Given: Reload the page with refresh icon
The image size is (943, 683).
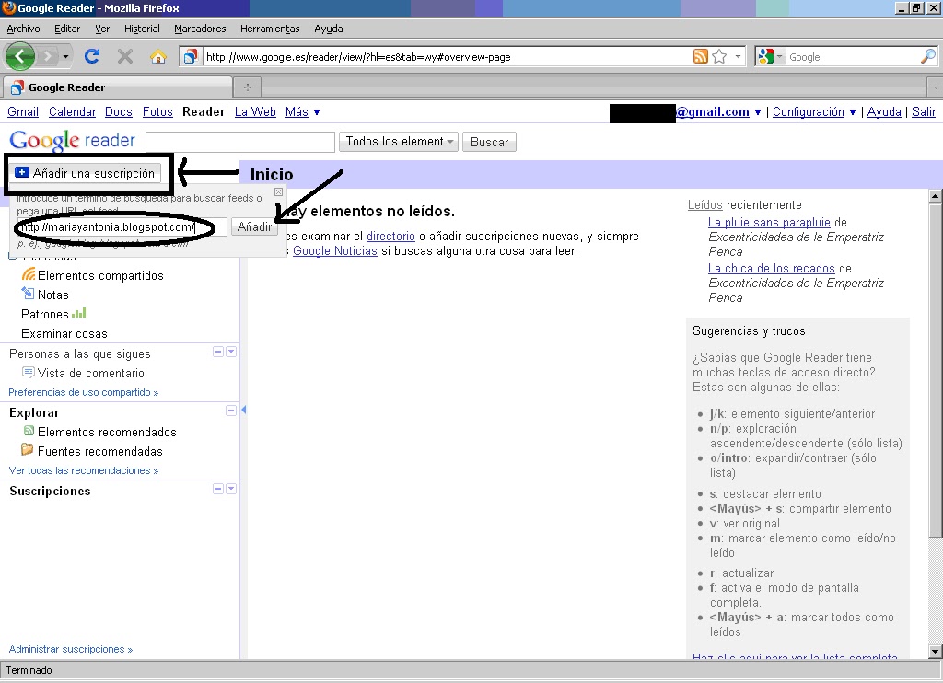Looking at the screenshot, I should point(92,56).
